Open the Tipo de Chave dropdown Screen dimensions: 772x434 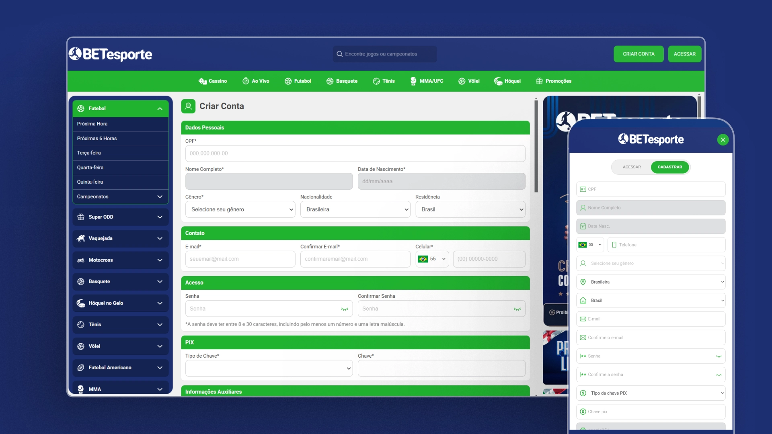[x=269, y=368]
